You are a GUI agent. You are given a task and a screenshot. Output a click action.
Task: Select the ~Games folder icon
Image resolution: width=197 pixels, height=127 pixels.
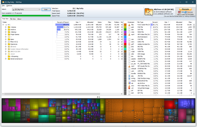coord(9,27)
